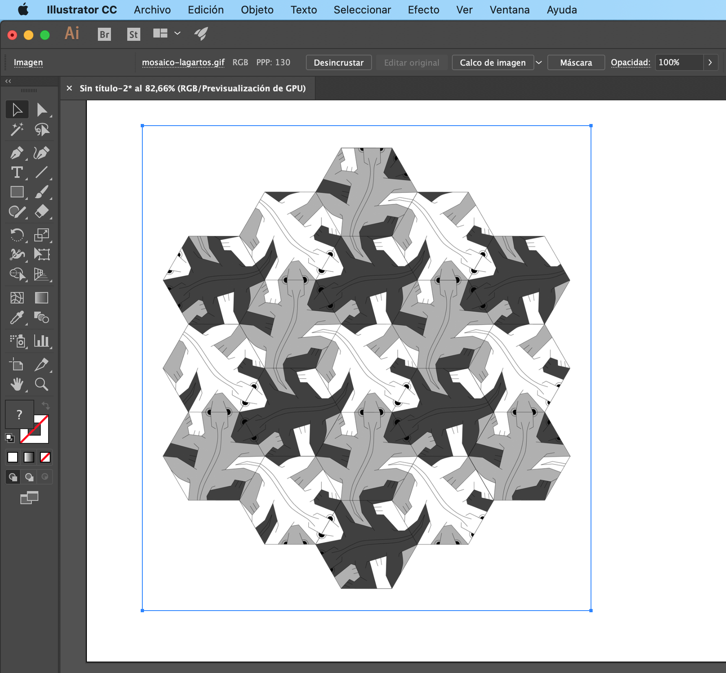Open the Ventana menu
726x673 pixels.
(x=510, y=10)
